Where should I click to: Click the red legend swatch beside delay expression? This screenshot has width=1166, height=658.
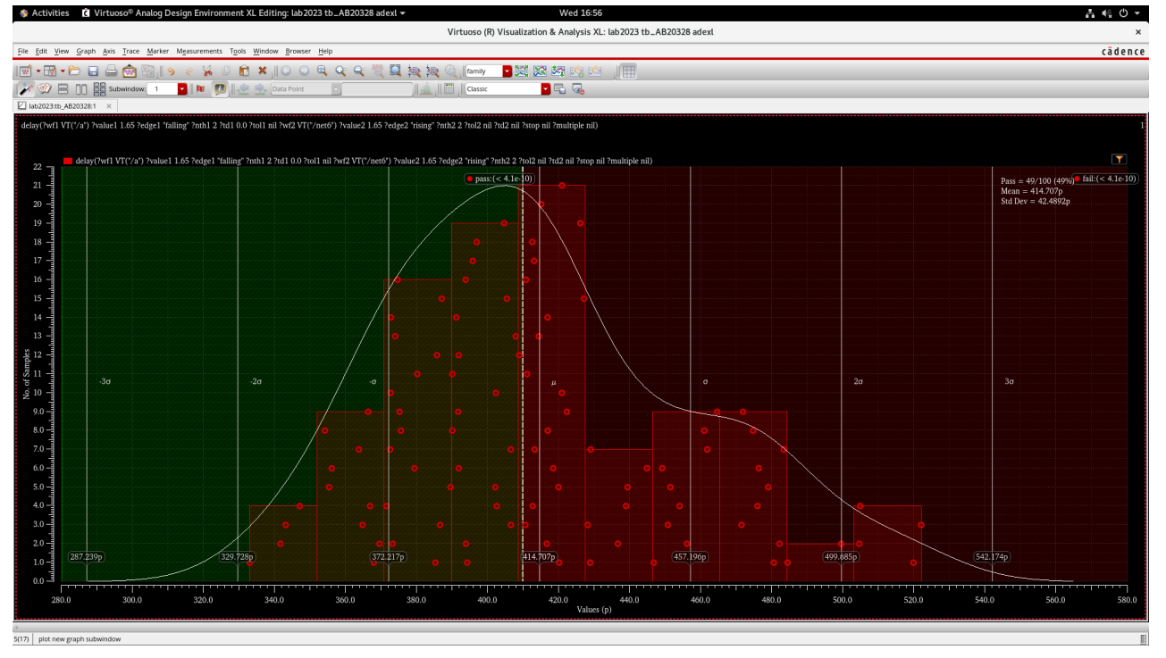point(68,162)
